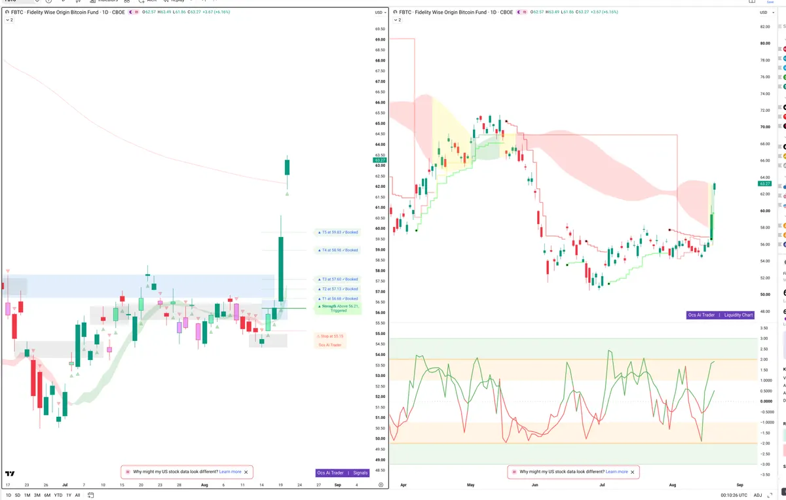
Task: Click the market status moon icon, left chart
Action: [131, 12]
